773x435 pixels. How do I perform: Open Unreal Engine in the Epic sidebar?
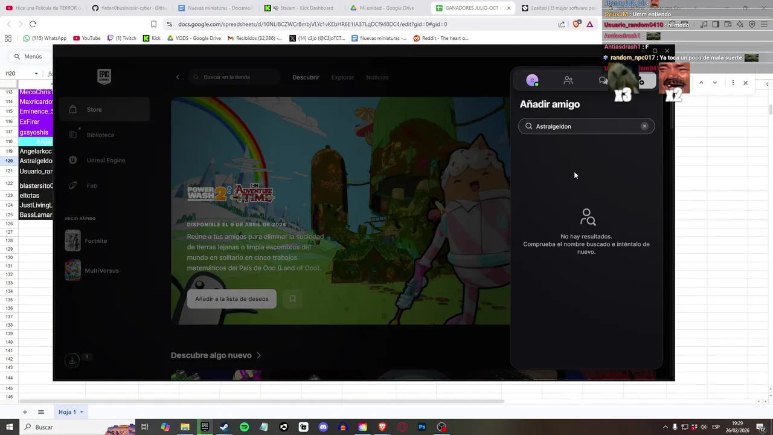(x=104, y=160)
